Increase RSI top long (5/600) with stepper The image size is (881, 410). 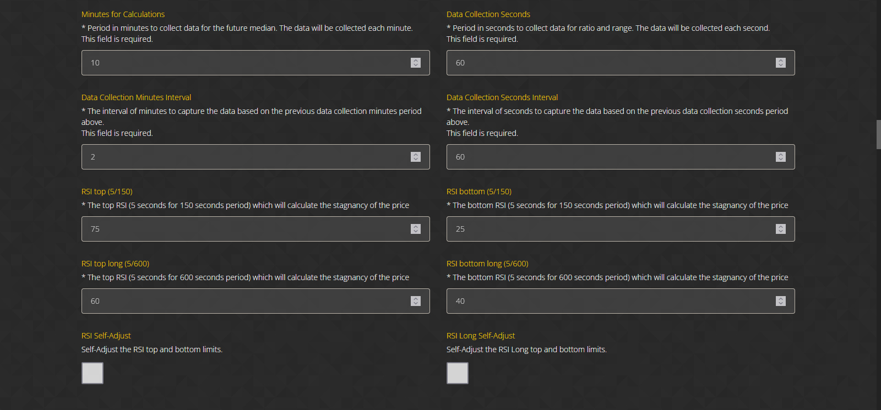tap(416, 299)
